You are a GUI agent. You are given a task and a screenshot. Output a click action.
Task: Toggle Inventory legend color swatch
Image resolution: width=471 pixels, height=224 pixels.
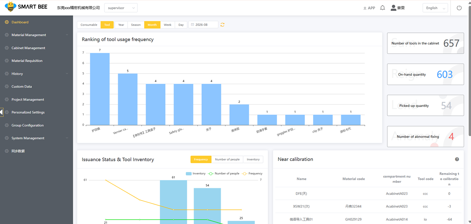(x=189, y=174)
